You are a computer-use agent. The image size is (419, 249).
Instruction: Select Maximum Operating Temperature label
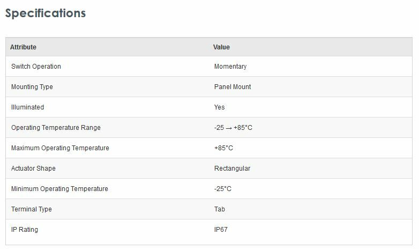60,148
